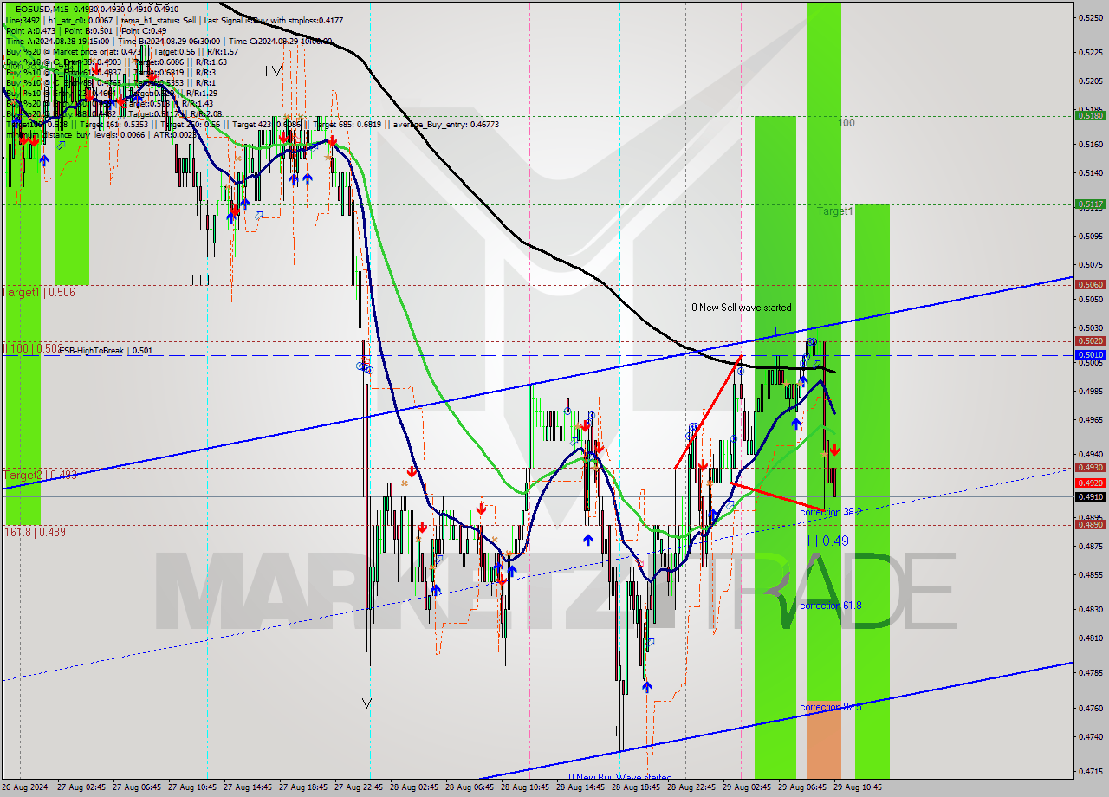This screenshot has width=1109, height=797.
Task: Click the orange zone below 'correction 87.5'
Action: tap(824, 740)
